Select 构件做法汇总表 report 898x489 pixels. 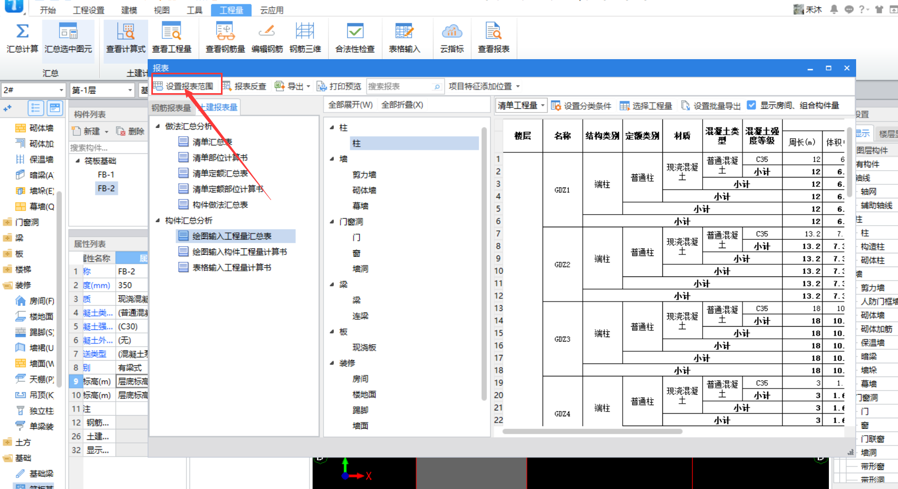tap(220, 205)
